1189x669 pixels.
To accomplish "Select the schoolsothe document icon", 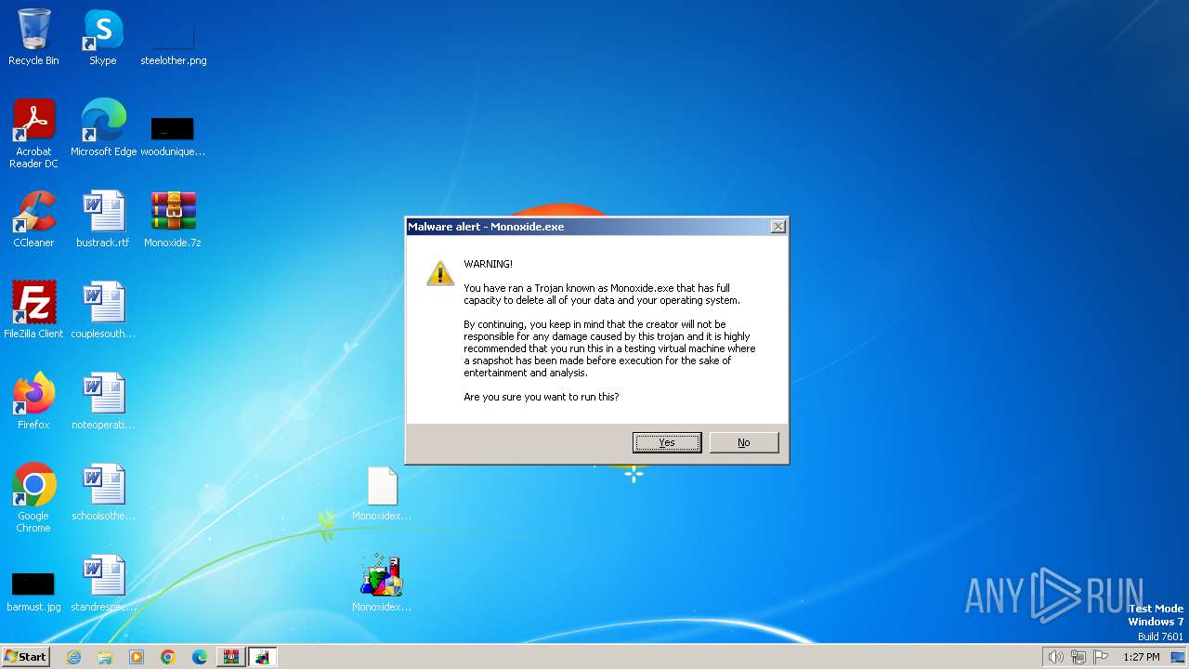I will pos(102,492).
